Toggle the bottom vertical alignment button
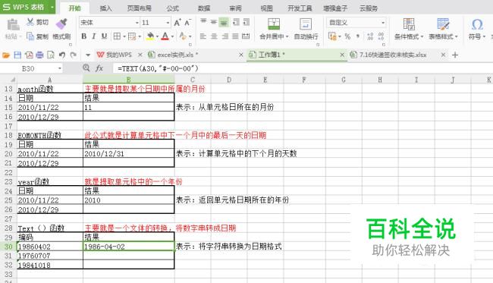This screenshot has height=283, width=493. pos(225,22)
